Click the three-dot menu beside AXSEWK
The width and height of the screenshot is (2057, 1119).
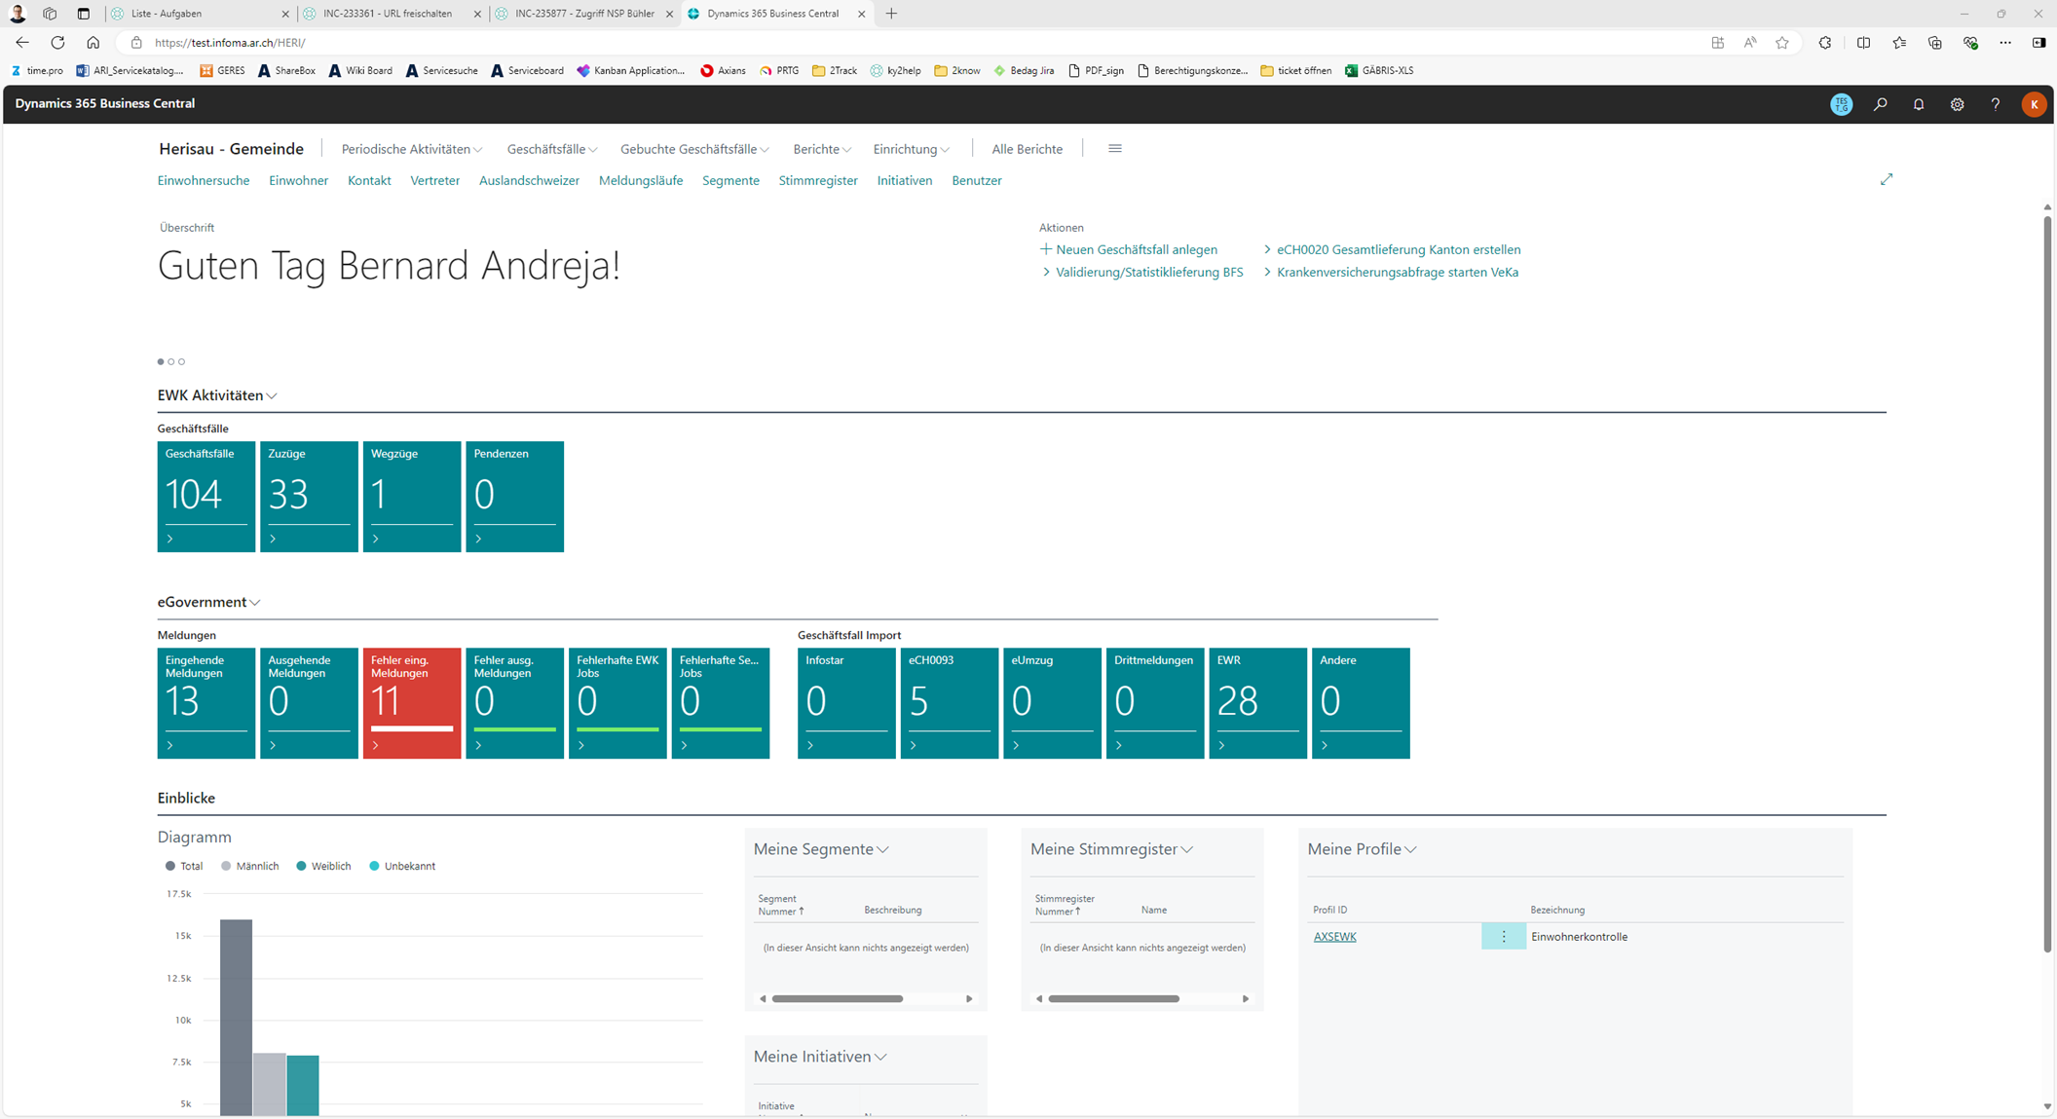(x=1503, y=936)
